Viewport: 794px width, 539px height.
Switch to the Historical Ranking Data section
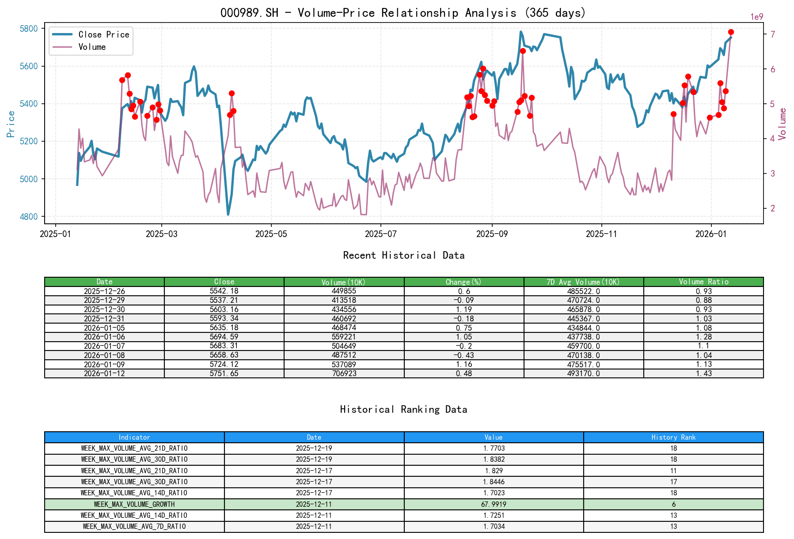pyautogui.click(x=403, y=409)
